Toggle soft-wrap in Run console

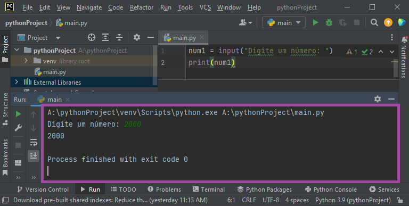click(x=34, y=142)
